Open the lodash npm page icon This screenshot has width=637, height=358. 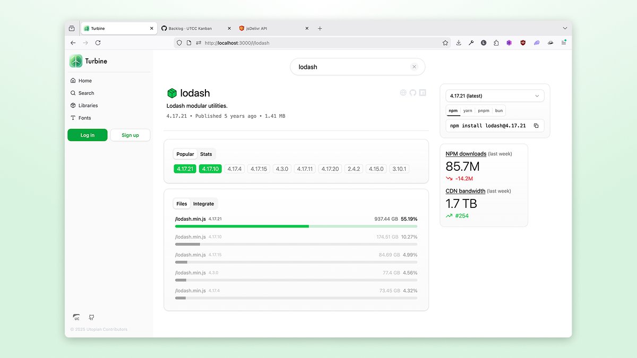pos(423,93)
